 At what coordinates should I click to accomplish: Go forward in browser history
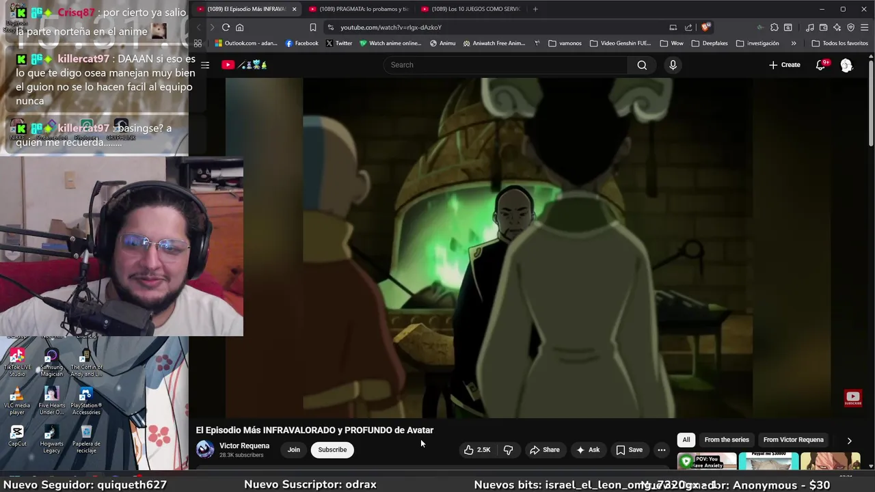[211, 27]
